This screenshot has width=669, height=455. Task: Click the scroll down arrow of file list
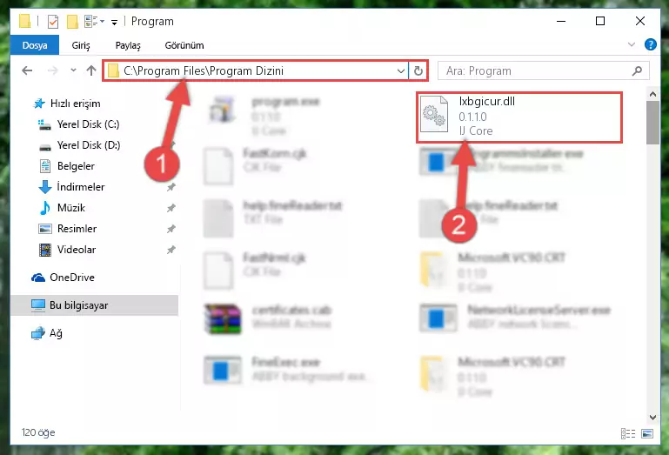coord(652,418)
